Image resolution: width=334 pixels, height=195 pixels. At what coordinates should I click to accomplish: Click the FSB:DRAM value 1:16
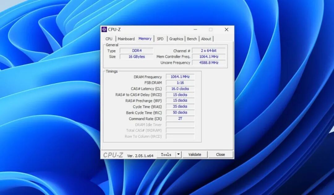coord(180,83)
